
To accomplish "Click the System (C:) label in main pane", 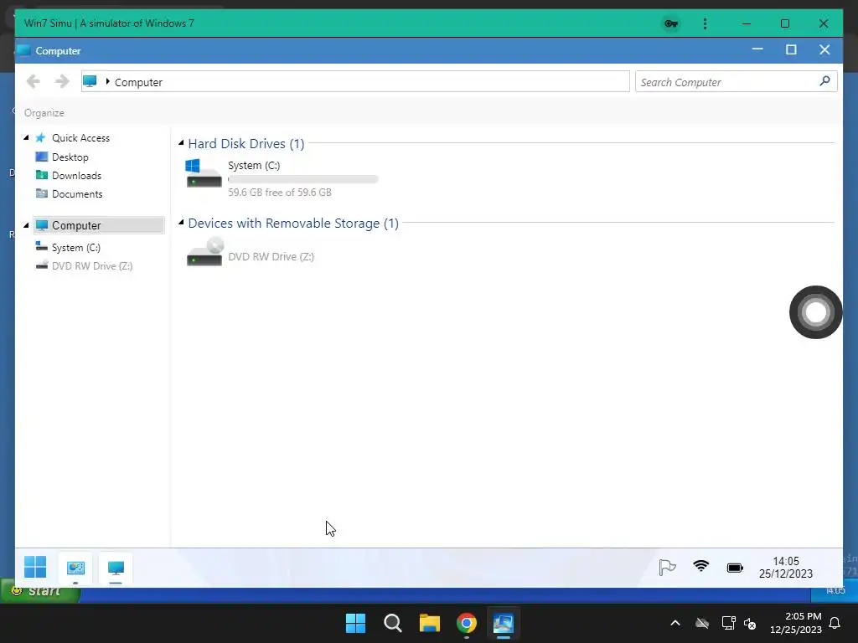I will point(254,165).
